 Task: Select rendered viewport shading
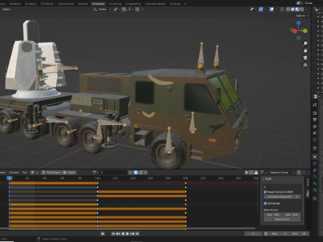point(301,9)
